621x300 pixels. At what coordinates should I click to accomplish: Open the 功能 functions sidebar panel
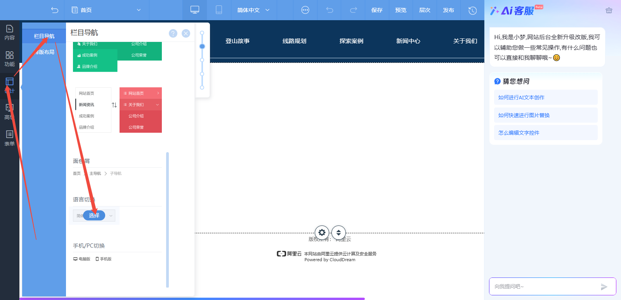pyautogui.click(x=10, y=59)
